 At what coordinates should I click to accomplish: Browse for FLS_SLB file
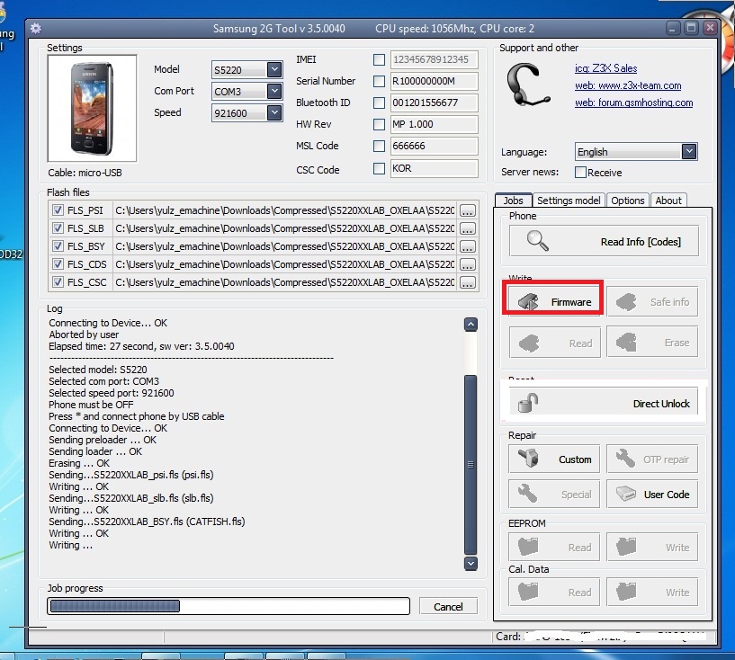point(467,228)
